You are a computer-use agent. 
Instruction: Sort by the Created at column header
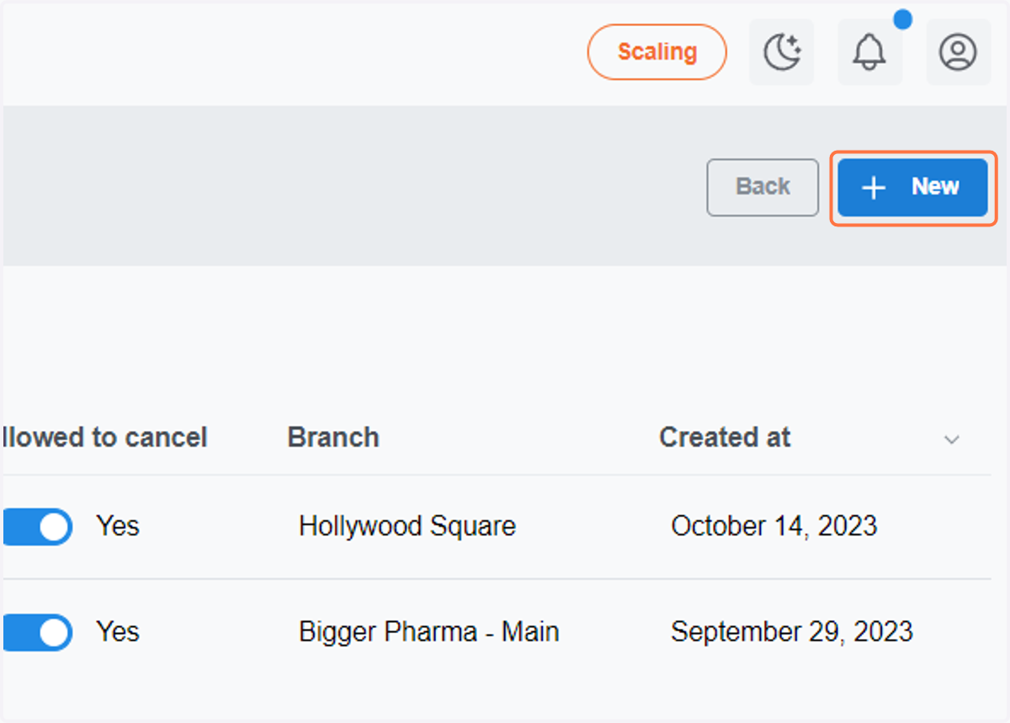point(725,438)
